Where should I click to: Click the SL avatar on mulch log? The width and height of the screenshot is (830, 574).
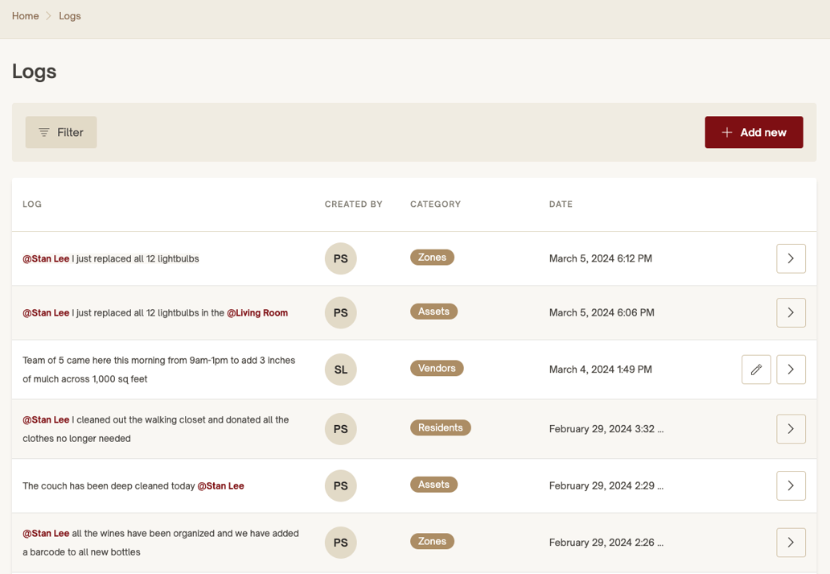click(340, 370)
